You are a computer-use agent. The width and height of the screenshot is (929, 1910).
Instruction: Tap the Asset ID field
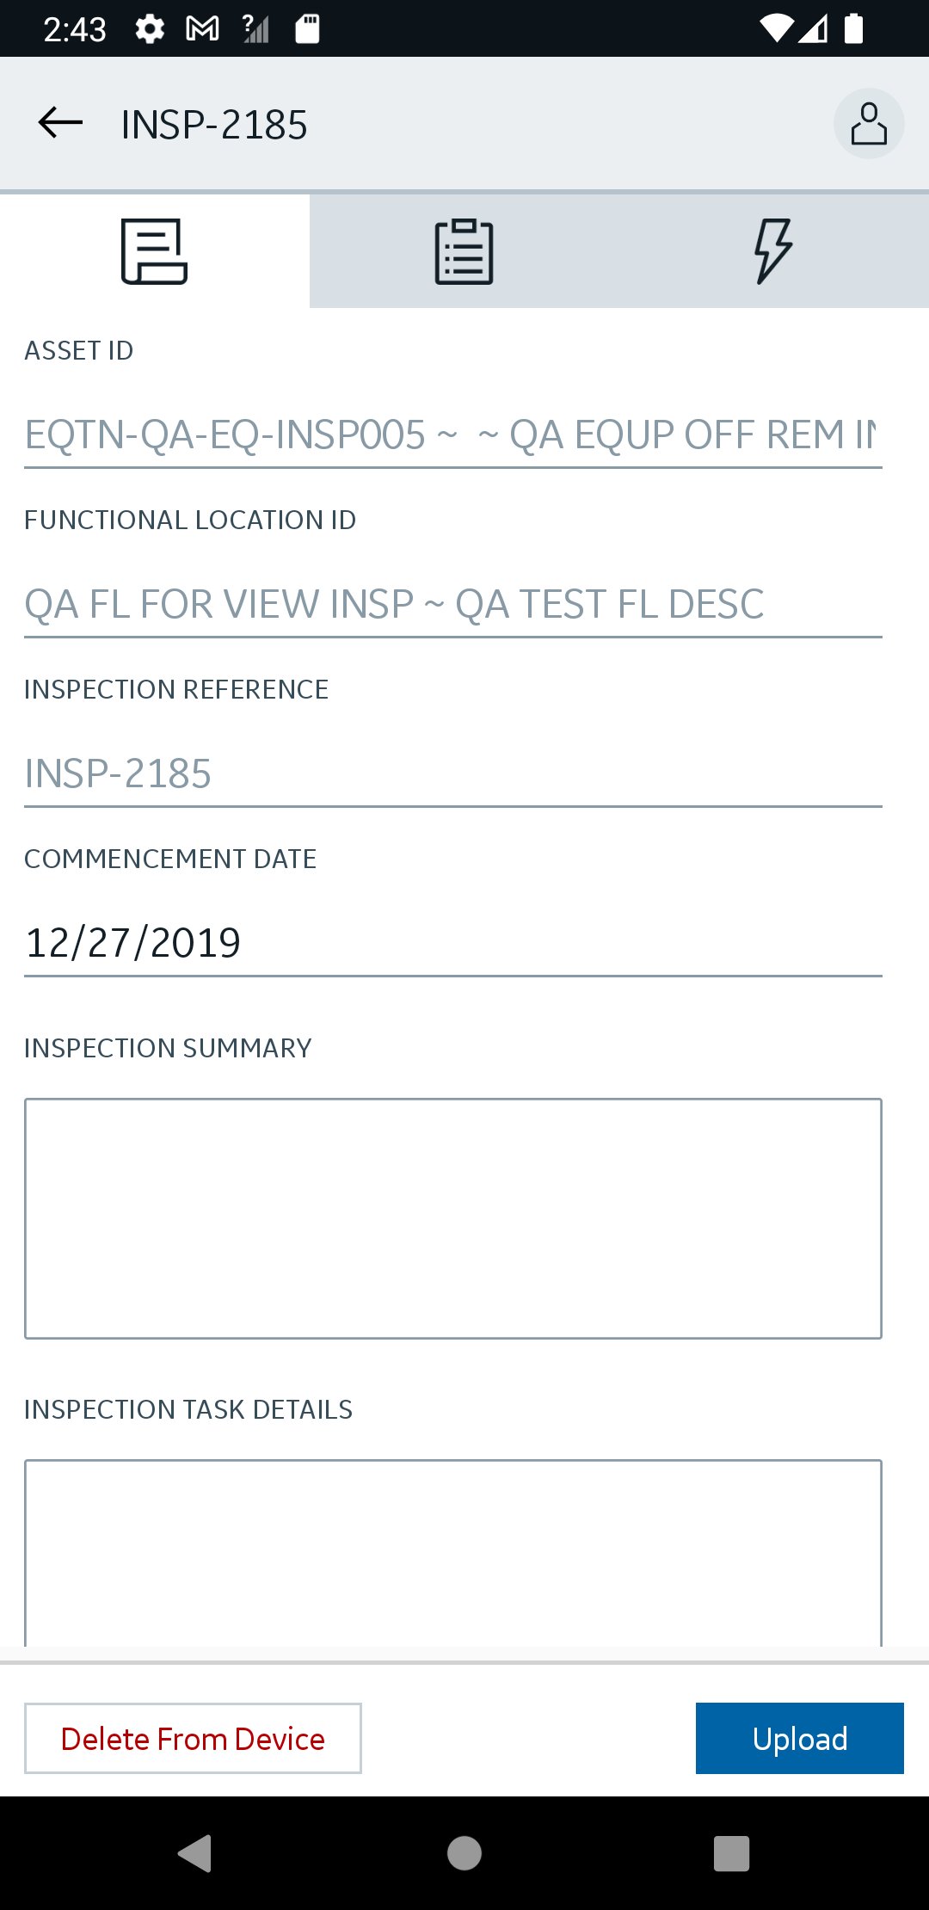coord(452,435)
